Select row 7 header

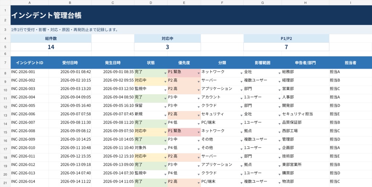[5, 63]
